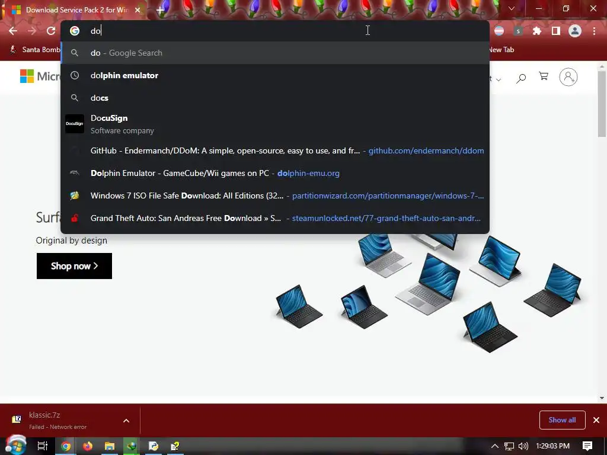Open the Microsoft site search magnifier

(521, 78)
